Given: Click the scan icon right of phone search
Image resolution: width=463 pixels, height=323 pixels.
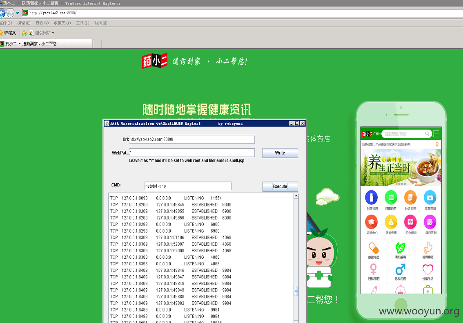Looking at the screenshot, I should 436,134.
